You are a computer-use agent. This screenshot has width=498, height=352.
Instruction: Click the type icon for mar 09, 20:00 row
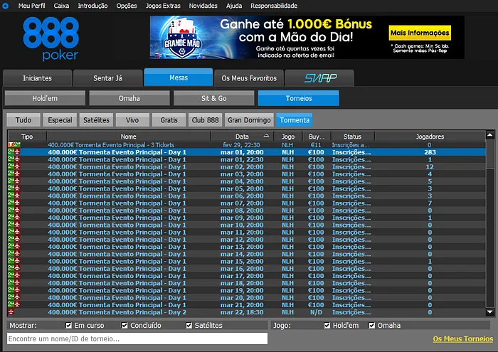(14, 218)
